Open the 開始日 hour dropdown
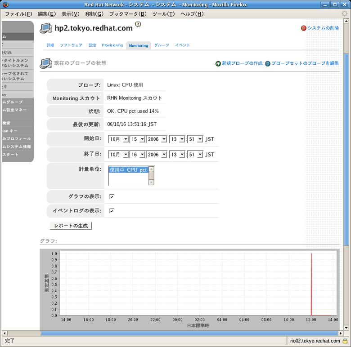This screenshot has height=347, width=351. (177, 139)
